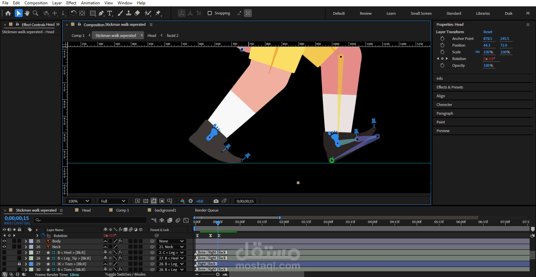Open the 100% magnification dropdown

(79, 201)
